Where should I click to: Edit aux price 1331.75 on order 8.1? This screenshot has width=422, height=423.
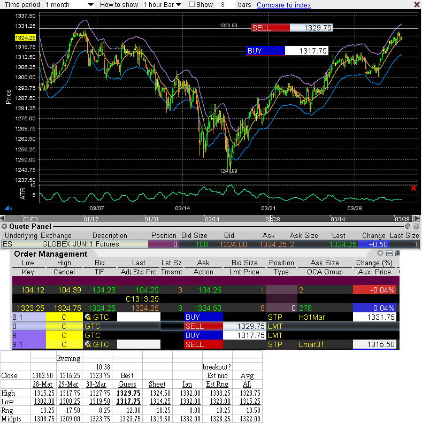374,317
